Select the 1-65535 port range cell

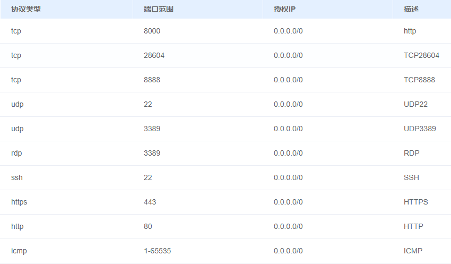pyautogui.click(x=158, y=251)
